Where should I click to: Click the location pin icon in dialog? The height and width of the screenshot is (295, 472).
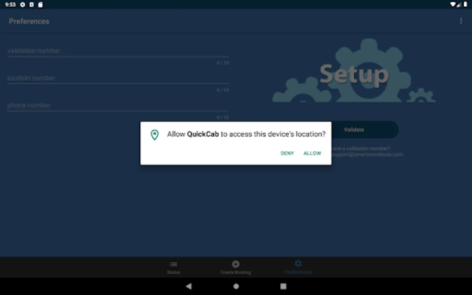coord(155,135)
